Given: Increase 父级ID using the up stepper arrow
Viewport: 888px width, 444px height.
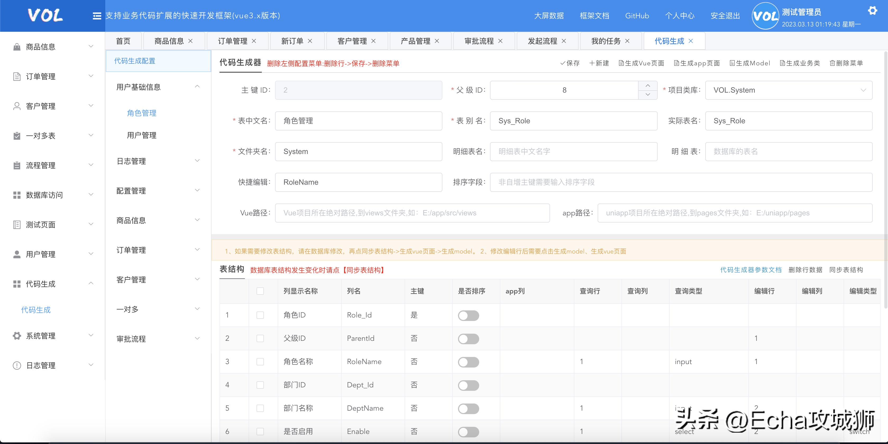Looking at the screenshot, I should point(648,85).
